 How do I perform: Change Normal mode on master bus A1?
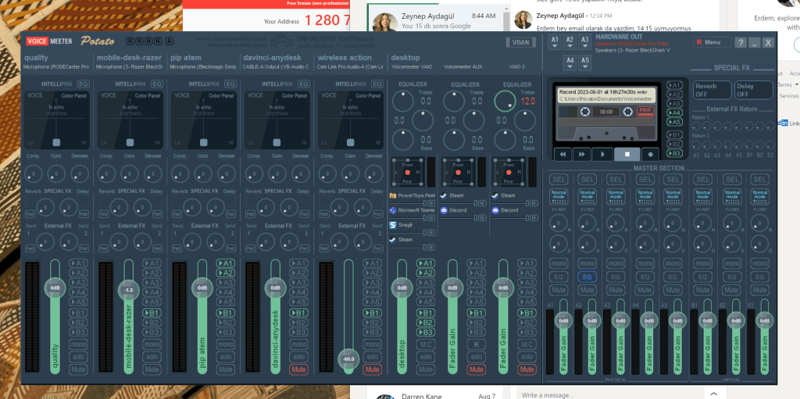(559, 198)
